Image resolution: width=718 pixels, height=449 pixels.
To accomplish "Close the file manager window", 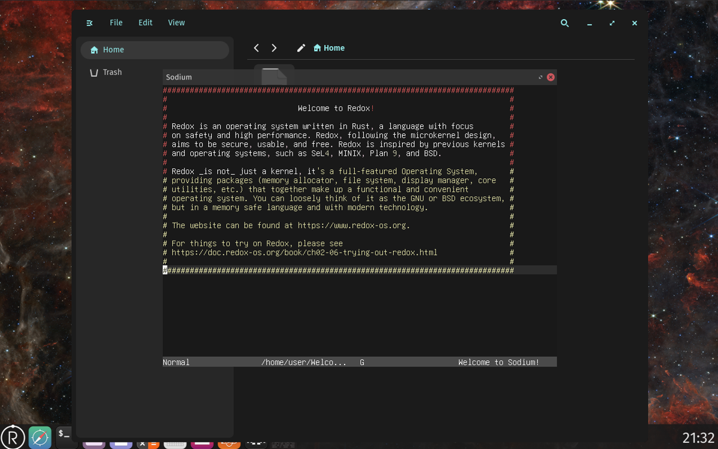I will [635, 23].
